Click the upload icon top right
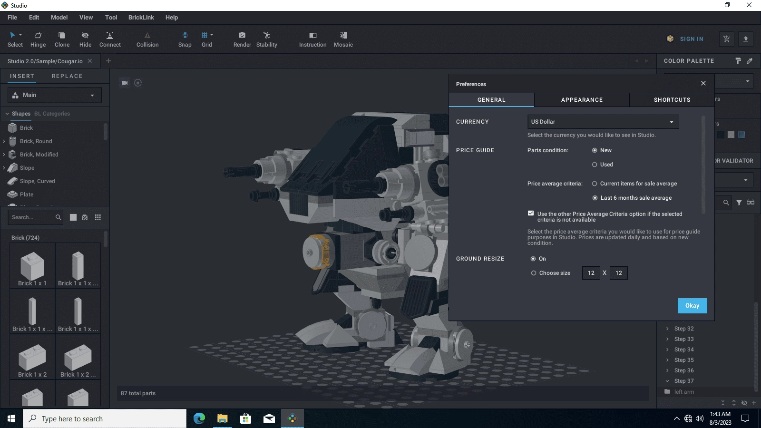 (746, 39)
